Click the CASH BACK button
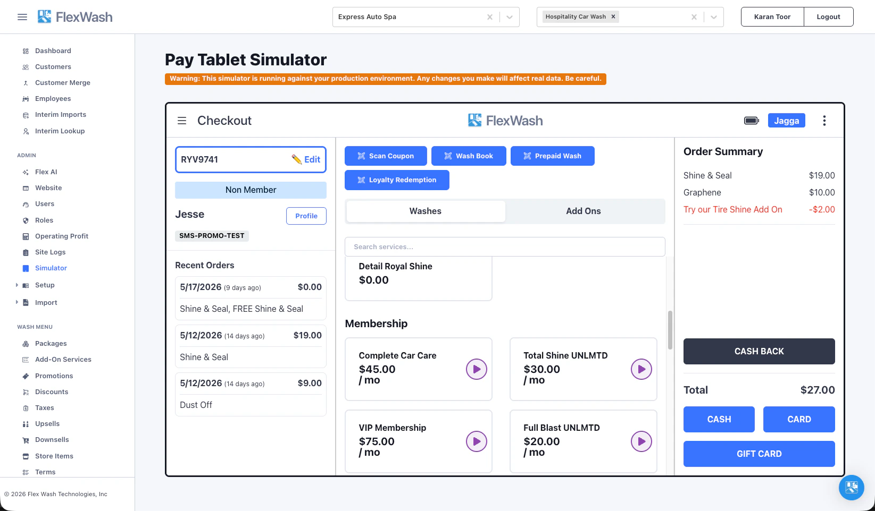Viewport: 875px width, 511px height. [x=759, y=351]
